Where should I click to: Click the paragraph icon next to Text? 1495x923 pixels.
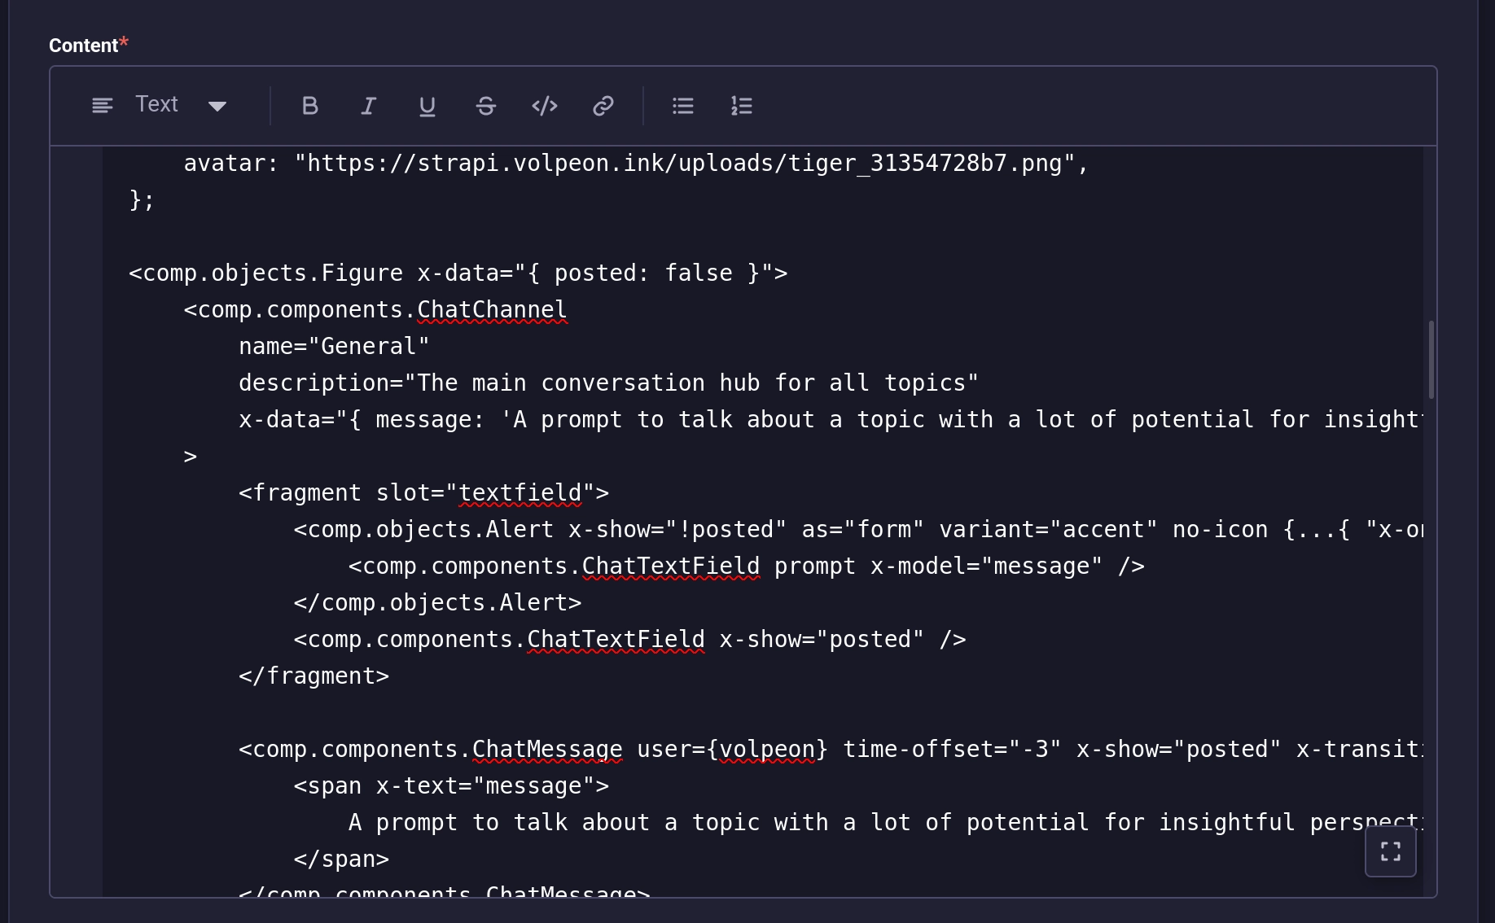[x=103, y=106]
